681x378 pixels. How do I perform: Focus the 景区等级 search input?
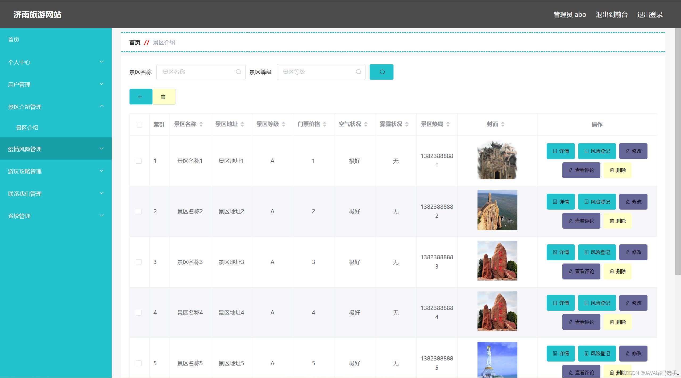click(x=321, y=72)
